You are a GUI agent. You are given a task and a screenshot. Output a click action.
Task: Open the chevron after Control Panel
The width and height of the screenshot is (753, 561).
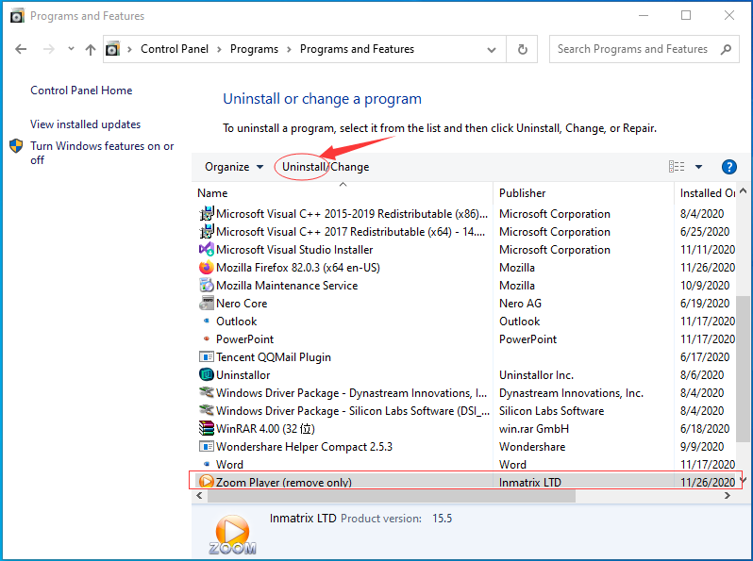click(219, 49)
